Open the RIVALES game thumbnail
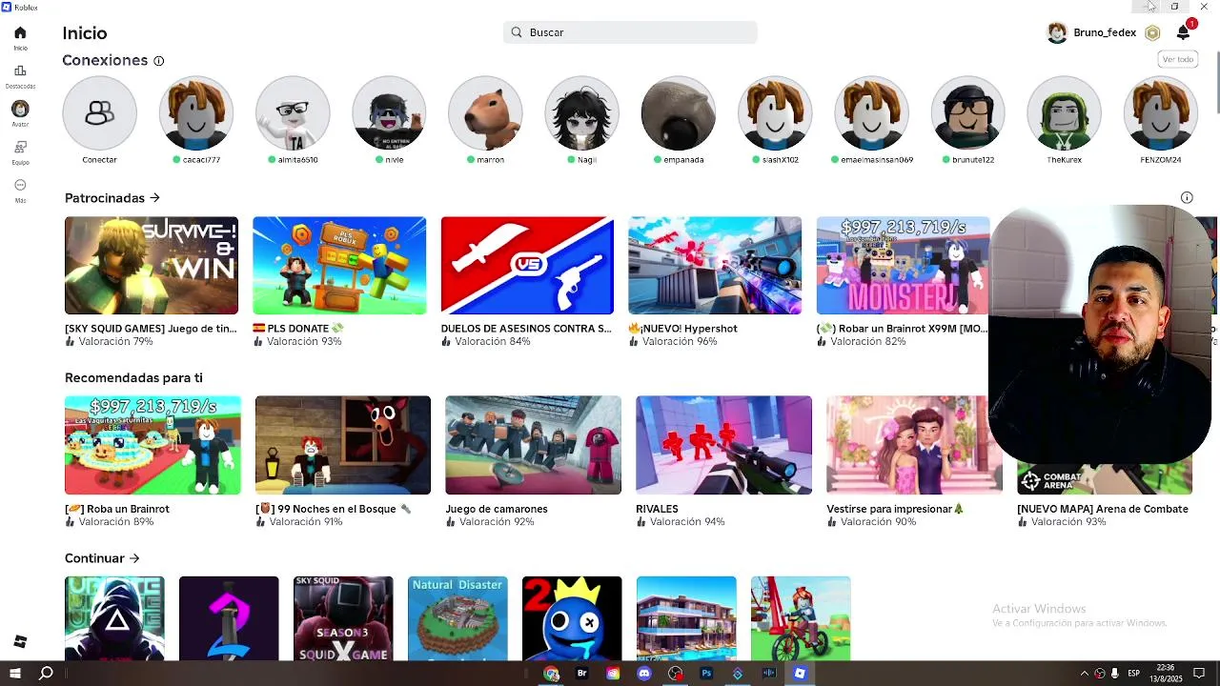 (x=723, y=445)
